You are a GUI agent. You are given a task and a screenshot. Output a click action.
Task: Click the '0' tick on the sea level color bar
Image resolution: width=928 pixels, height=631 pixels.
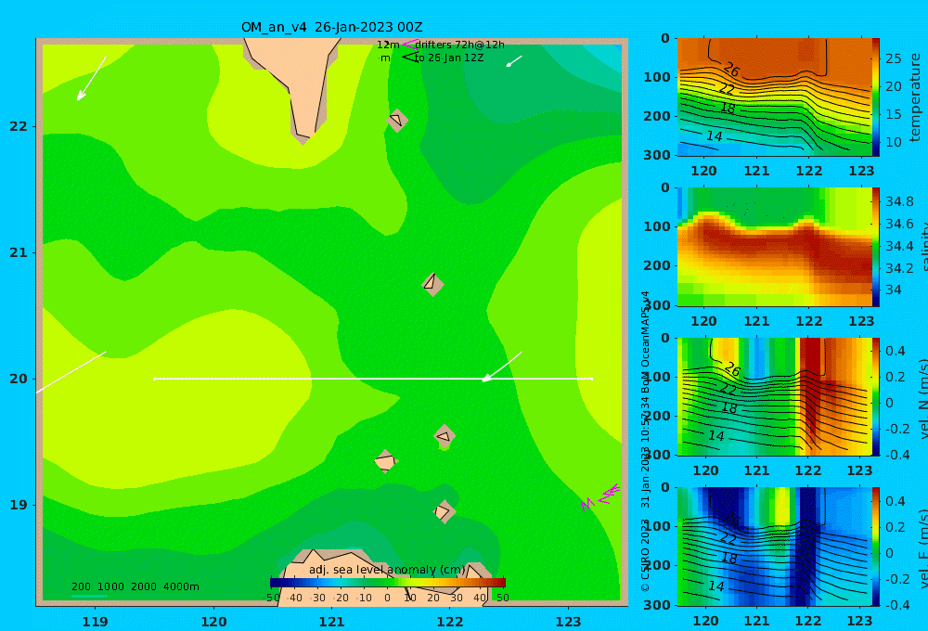pos(388,598)
